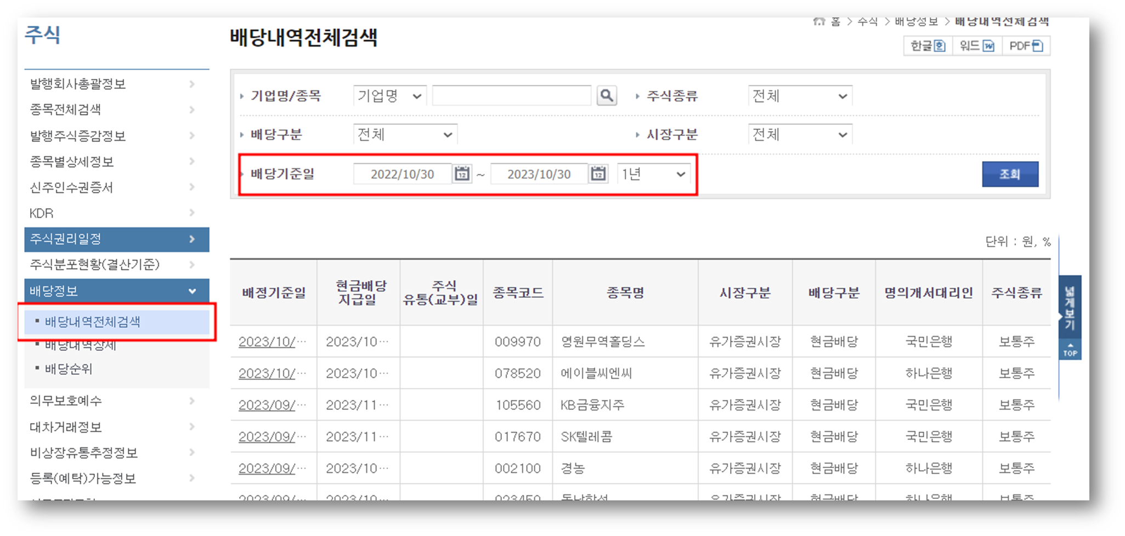Export page as 한글 document
The width and height of the screenshot is (1125, 536).
(928, 46)
